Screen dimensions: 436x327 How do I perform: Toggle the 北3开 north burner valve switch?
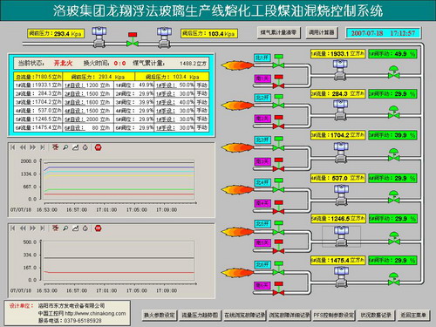pyautogui.click(x=262, y=140)
